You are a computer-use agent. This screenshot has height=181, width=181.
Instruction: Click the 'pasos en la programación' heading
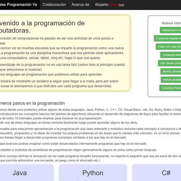[33, 103]
